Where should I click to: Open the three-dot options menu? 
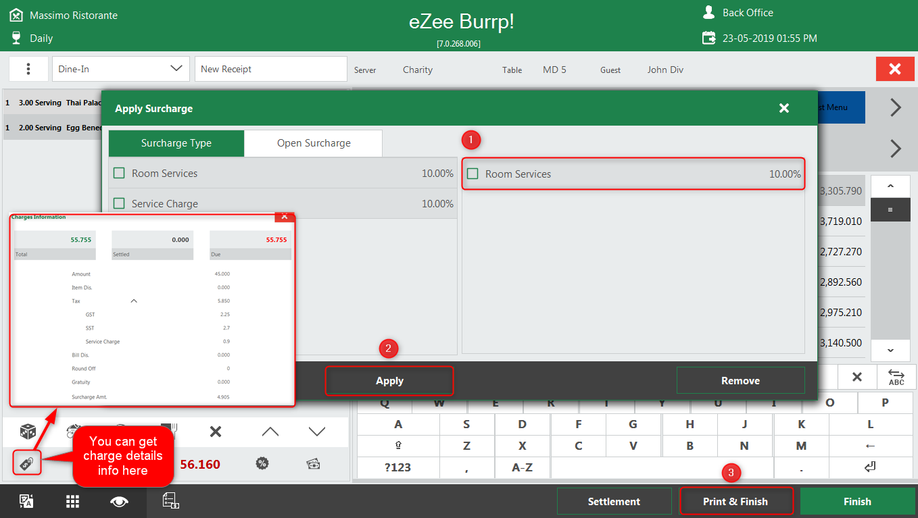(28, 69)
